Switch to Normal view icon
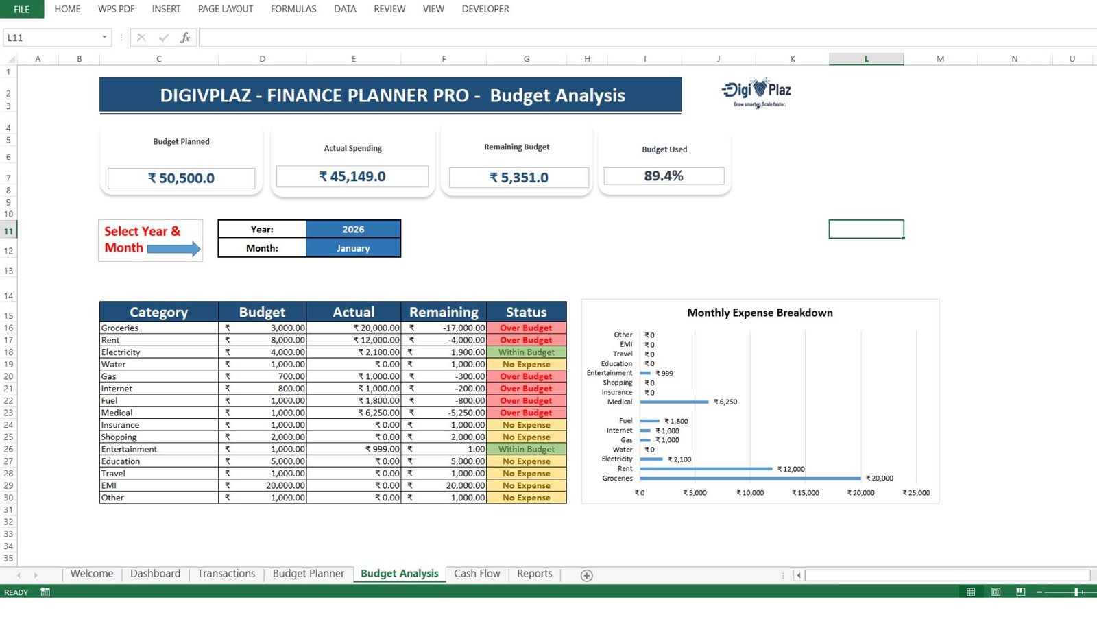1097x617 pixels. (x=971, y=592)
